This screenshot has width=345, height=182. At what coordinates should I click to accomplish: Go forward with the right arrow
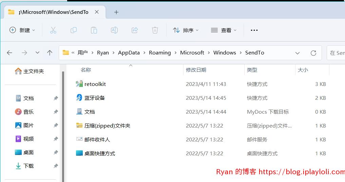click(24, 53)
